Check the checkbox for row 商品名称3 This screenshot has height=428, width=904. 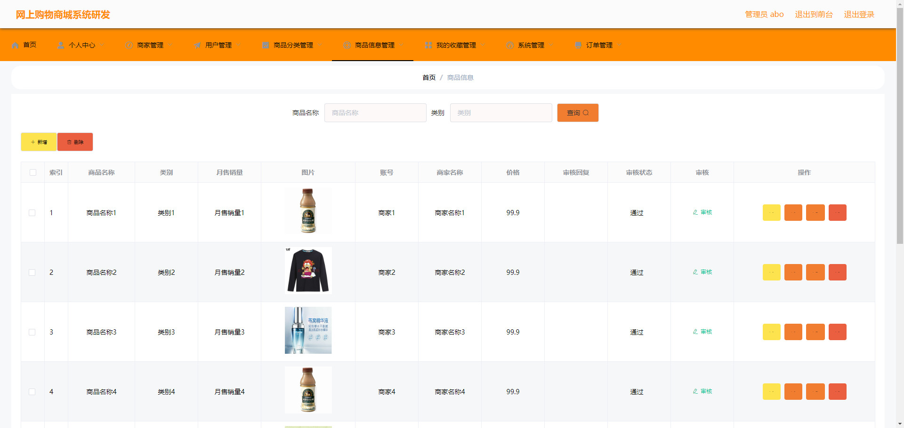click(x=32, y=332)
